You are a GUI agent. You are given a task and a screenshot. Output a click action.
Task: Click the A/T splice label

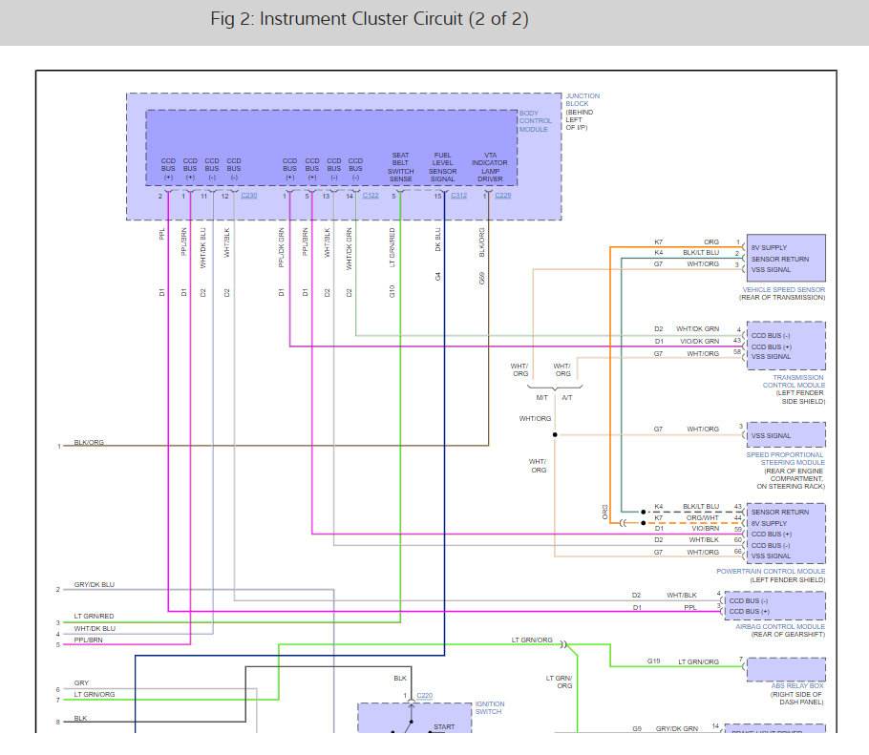(567, 398)
